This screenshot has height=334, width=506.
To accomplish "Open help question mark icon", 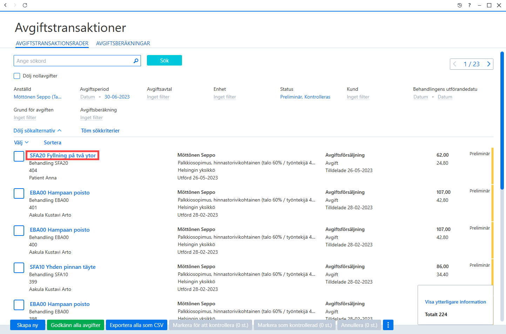I will pos(470,5).
